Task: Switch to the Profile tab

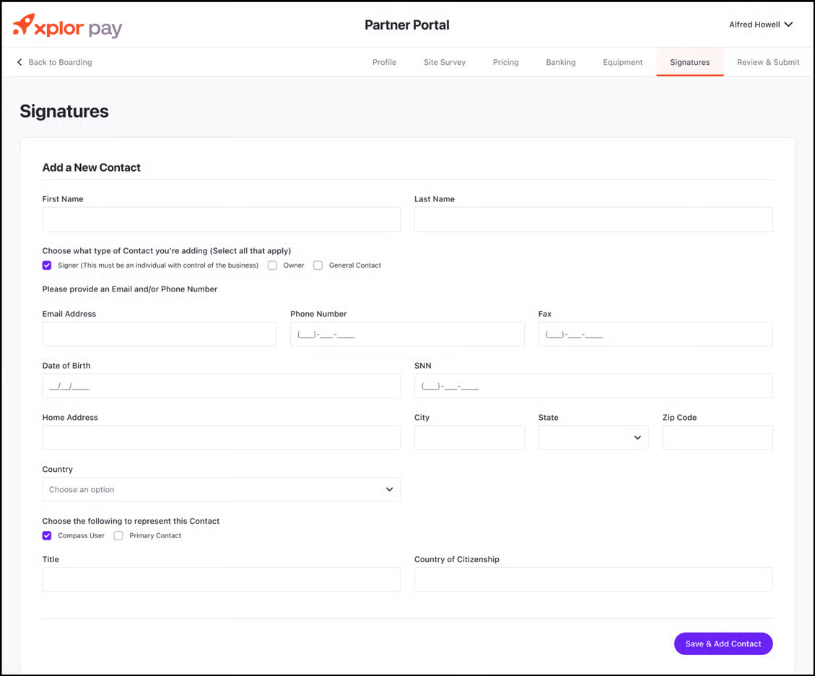Action: [384, 62]
